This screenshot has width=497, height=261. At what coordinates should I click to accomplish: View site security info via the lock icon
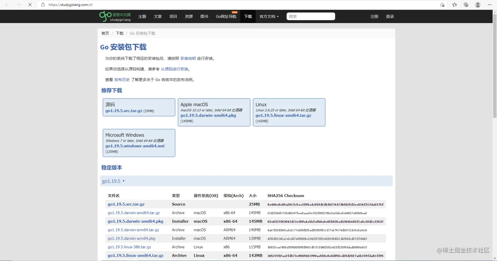coord(43,5)
